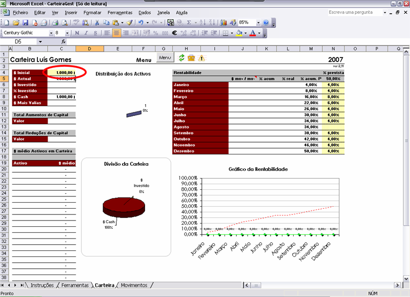Viewport: 410px width, 297px height.
Task: Apply the Euro currency style
Action: click(174, 33)
